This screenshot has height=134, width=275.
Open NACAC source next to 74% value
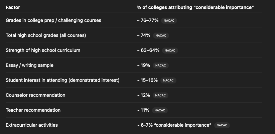coord(161,36)
